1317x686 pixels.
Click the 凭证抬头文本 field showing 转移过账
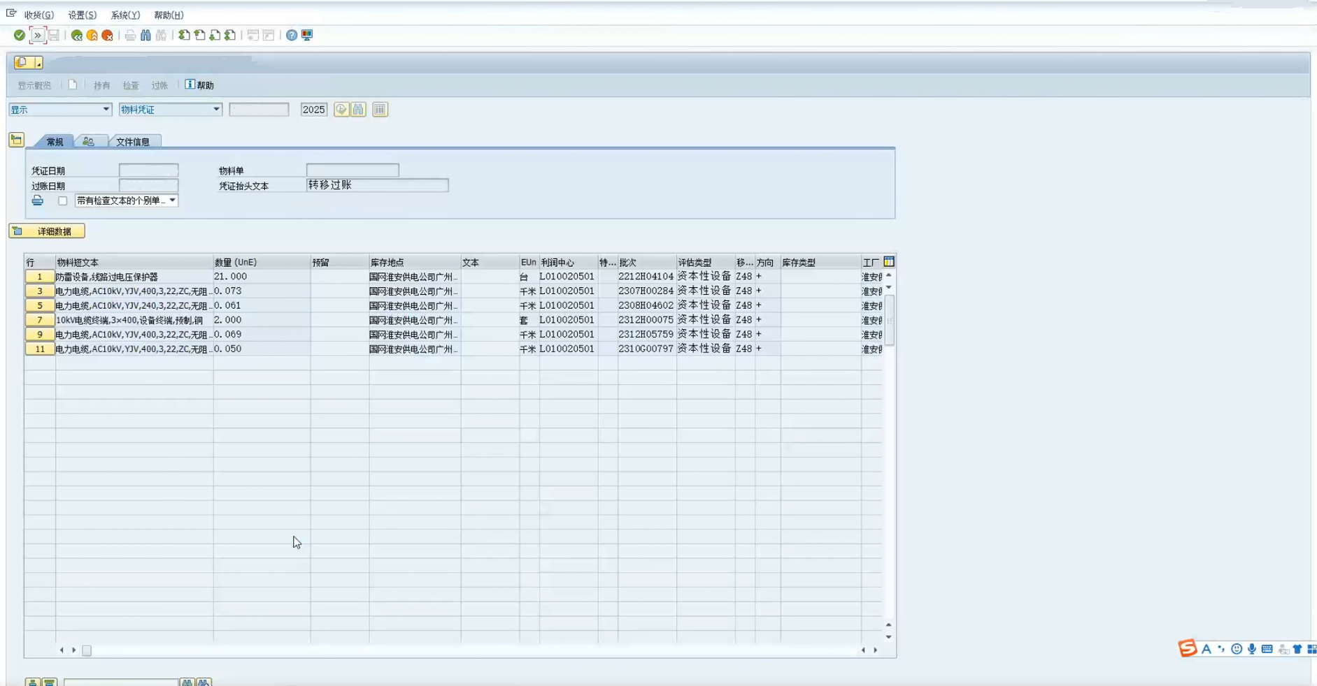377,185
